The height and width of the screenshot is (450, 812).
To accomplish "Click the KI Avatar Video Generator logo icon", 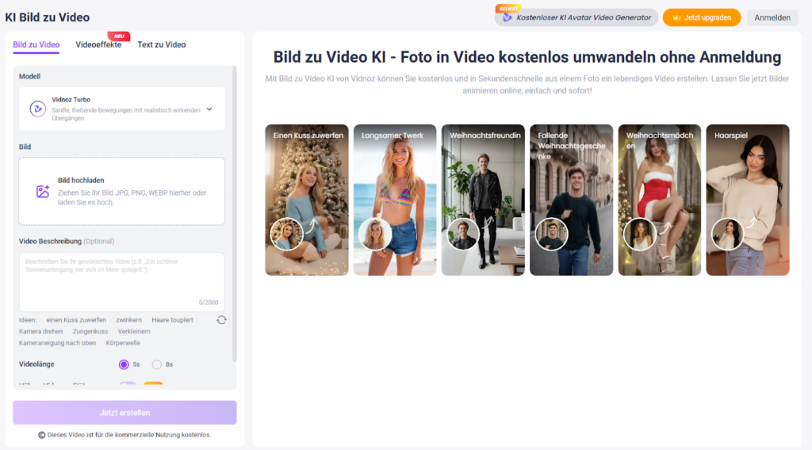I will coord(507,17).
